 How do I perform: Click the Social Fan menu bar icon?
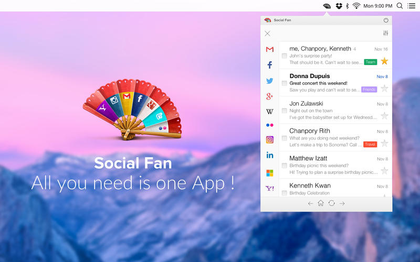pos(327,6)
